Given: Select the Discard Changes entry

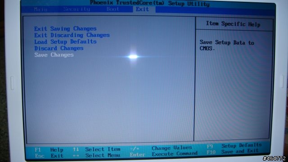Looking at the screenshot, I should click(59, 48).
